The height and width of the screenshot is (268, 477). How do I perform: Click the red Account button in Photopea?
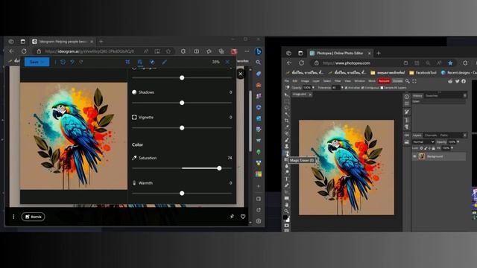(384, 81)
